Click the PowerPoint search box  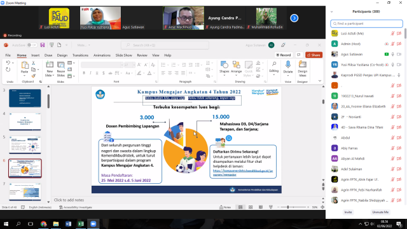click(165, 45)
